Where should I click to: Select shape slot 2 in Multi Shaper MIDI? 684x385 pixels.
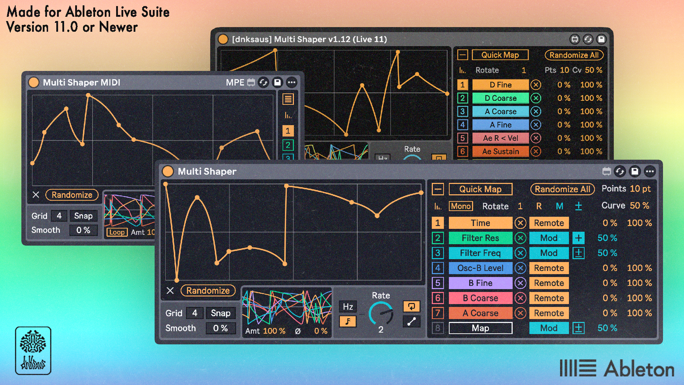click(x=288, y=145)
